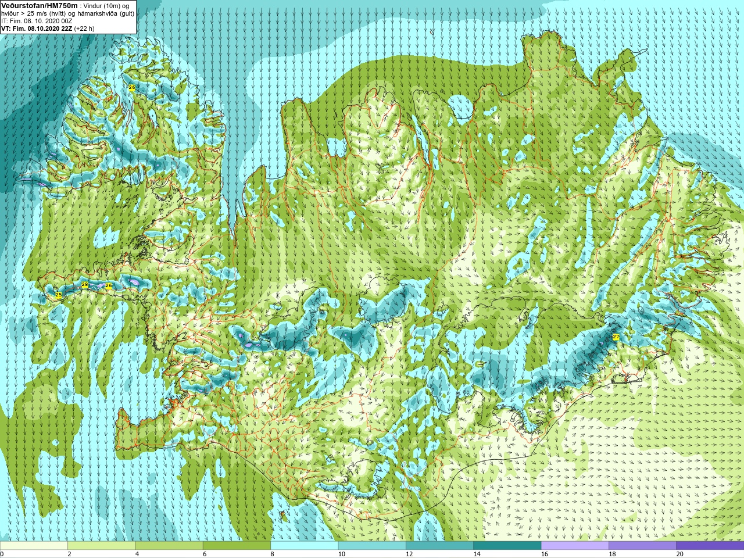Click the yellow 27 maximum gust marker
This screenshot has width=744, height=558.
click(616, 337)
